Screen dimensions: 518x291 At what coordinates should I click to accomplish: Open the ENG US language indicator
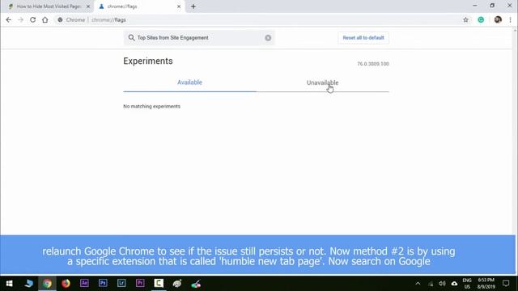(467, 284)
